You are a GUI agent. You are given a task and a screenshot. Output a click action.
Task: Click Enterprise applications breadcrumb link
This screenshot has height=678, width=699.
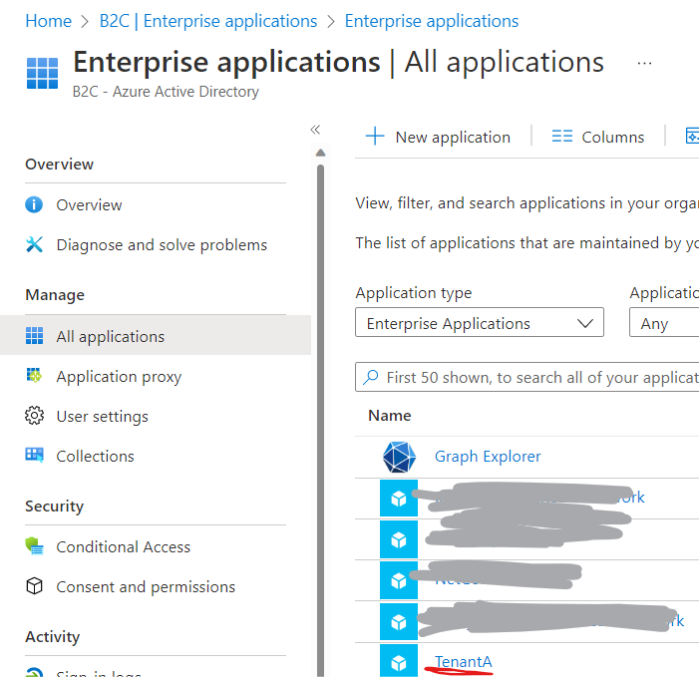(432, 21)
